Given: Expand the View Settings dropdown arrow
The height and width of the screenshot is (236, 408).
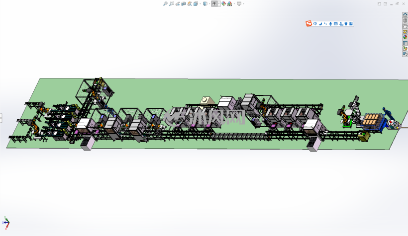Looking at the screenshot, I should [243, 3].
